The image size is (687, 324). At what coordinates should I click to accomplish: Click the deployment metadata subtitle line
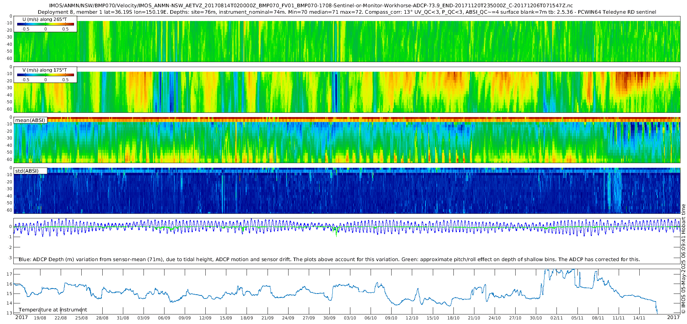click(x=347, y=12)
